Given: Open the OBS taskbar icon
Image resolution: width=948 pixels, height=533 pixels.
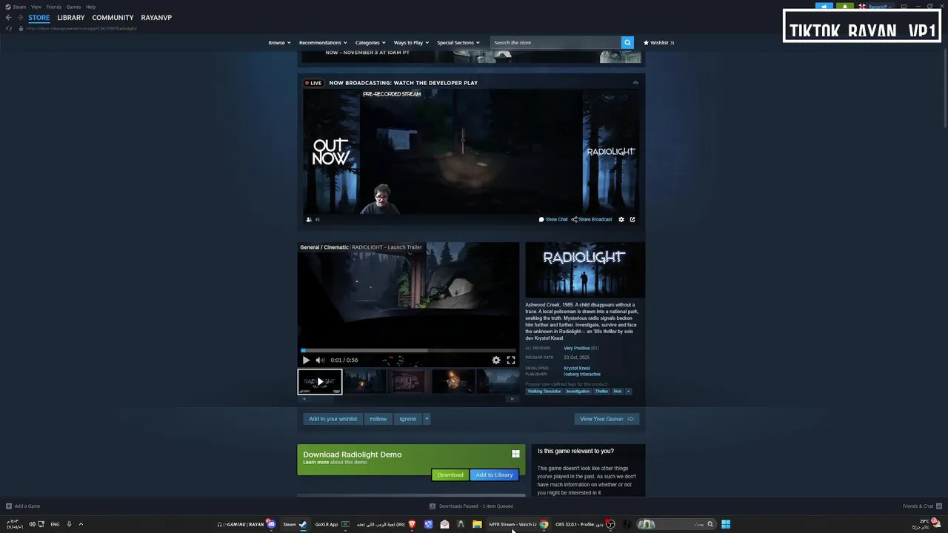Looking at the screenshot, I should pos(610,524).
